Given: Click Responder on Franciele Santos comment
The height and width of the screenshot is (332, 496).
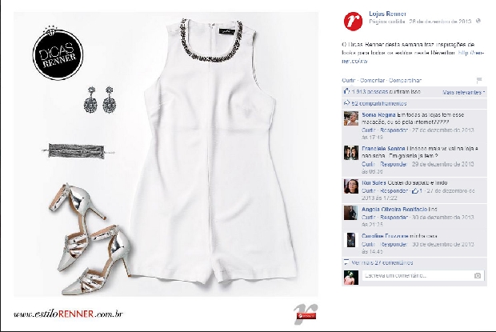Looking at the screenshot, I should click(394, 164).
